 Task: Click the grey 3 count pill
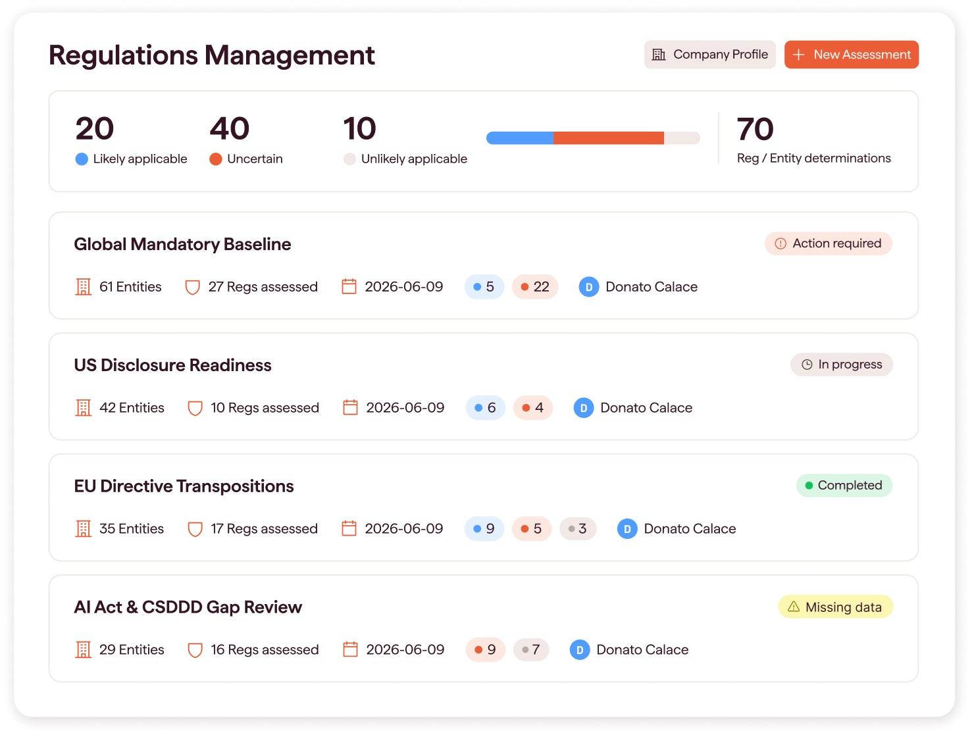578,529
